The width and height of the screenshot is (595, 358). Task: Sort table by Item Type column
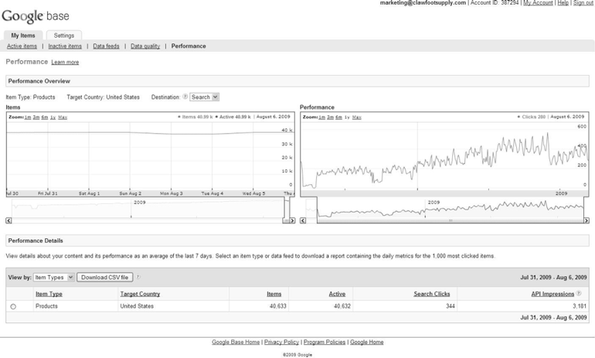tap(49, 294)
